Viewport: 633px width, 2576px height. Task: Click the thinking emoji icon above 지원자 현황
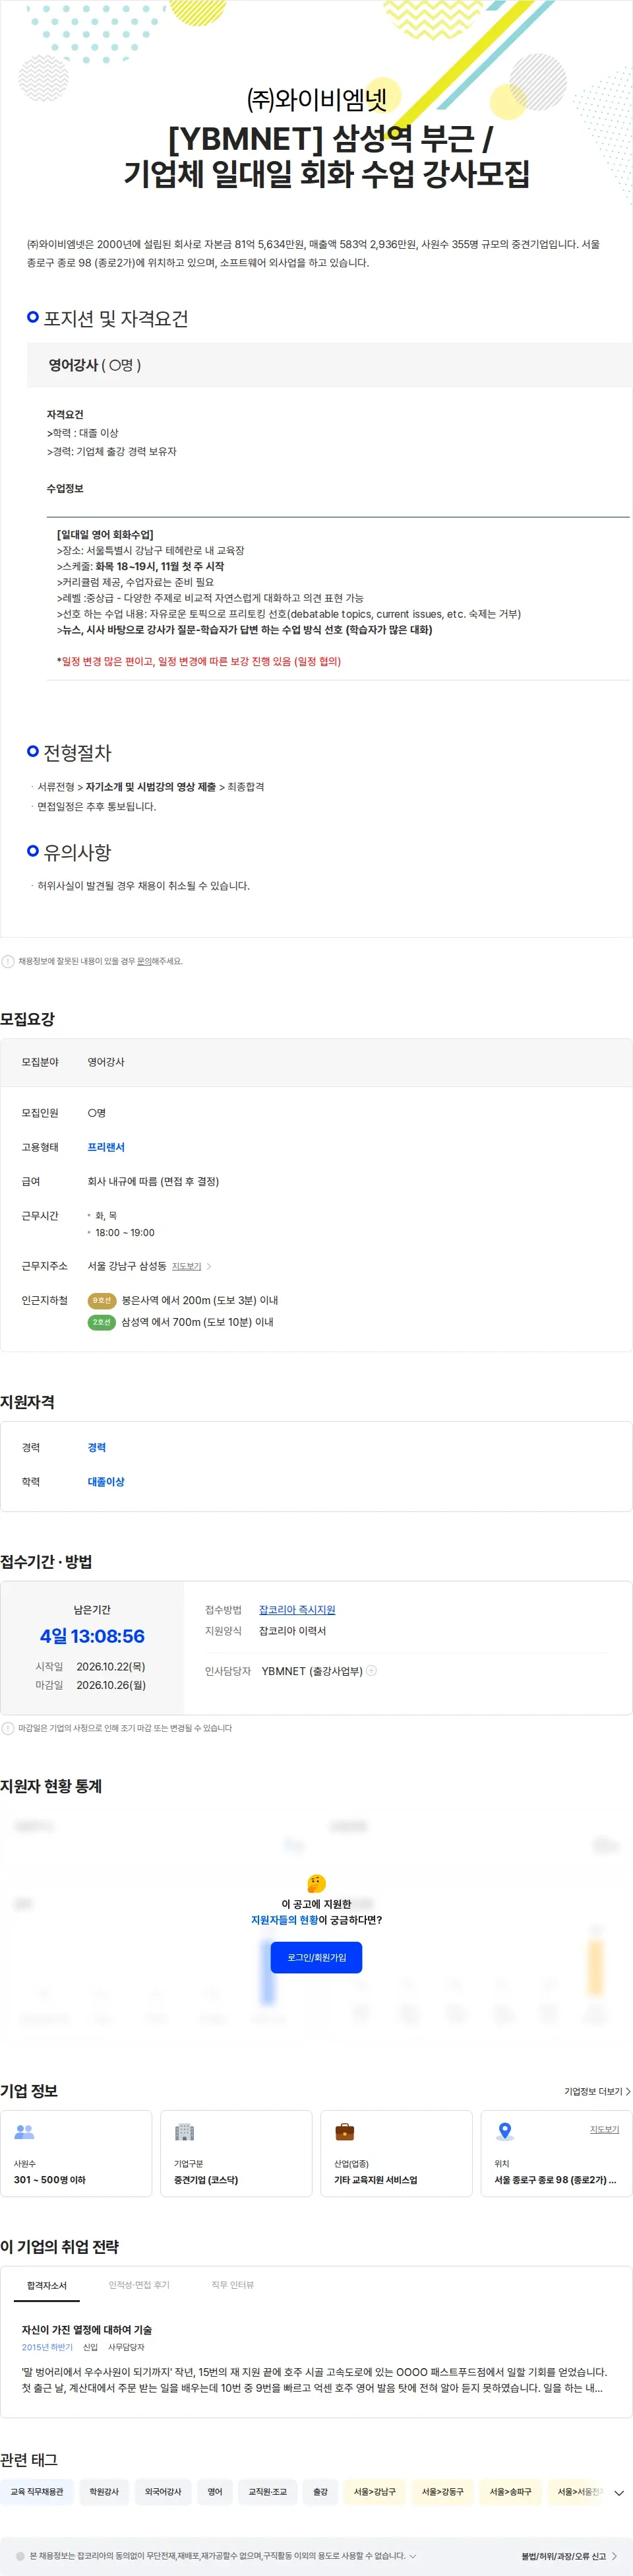point(316,1883)
